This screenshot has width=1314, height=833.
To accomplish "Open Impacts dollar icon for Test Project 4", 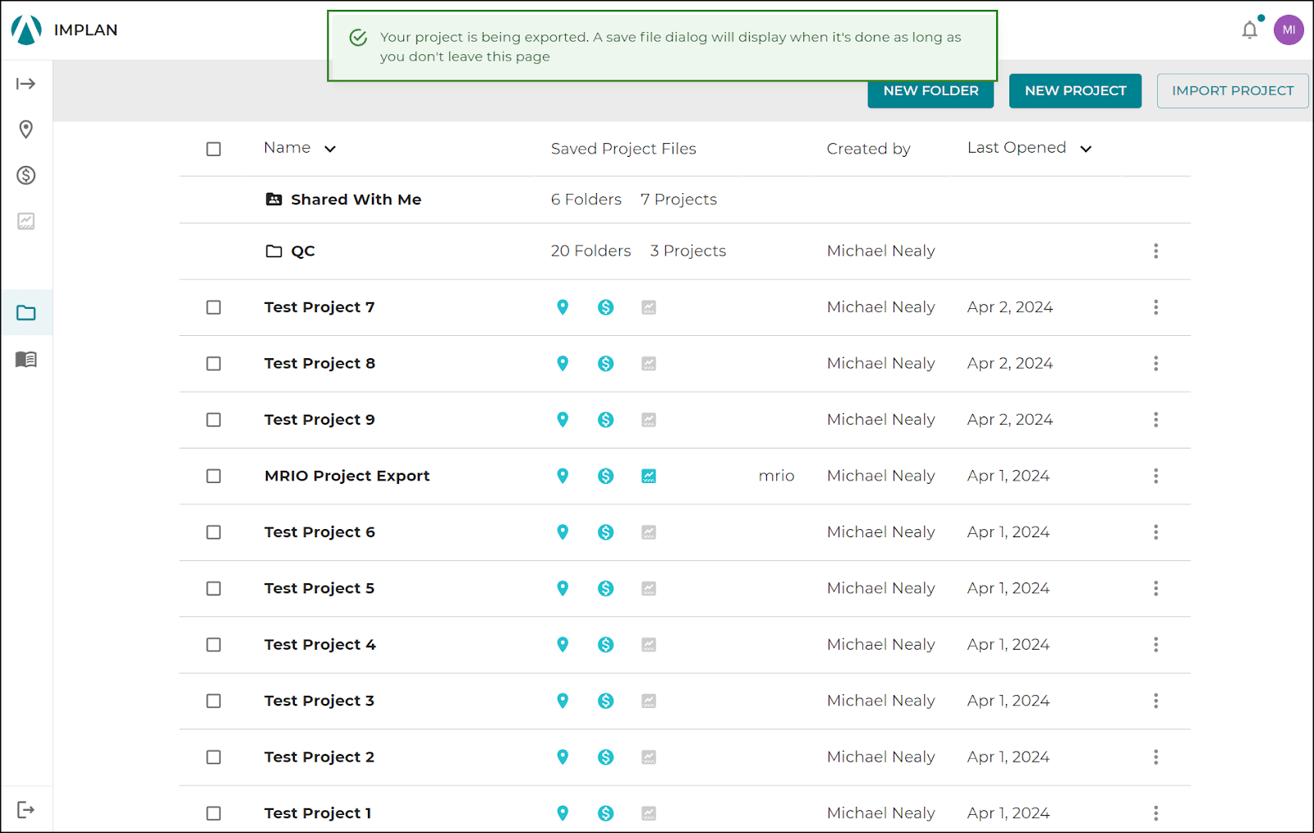I will click(606, 645).
